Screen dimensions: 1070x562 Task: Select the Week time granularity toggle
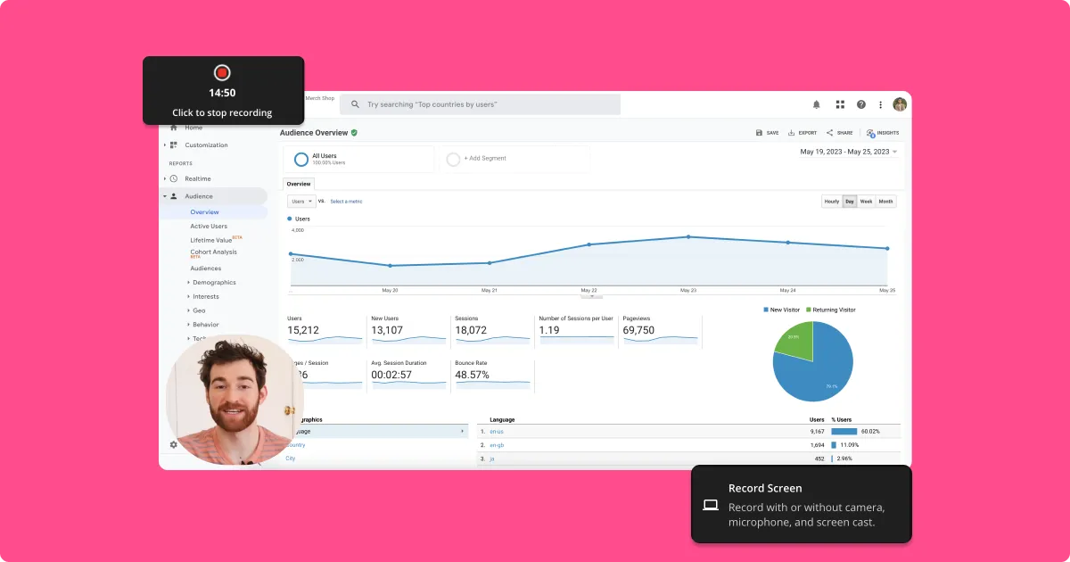click(866, 202)
